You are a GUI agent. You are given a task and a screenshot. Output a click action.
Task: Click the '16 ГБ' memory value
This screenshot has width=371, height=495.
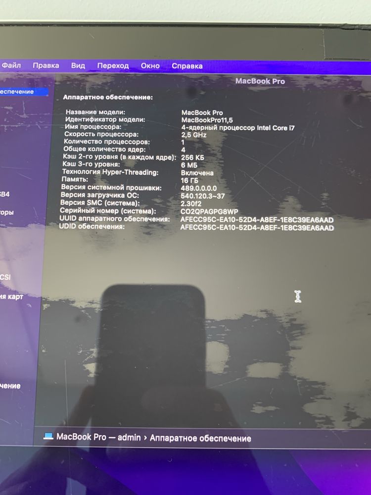point(189,181)
